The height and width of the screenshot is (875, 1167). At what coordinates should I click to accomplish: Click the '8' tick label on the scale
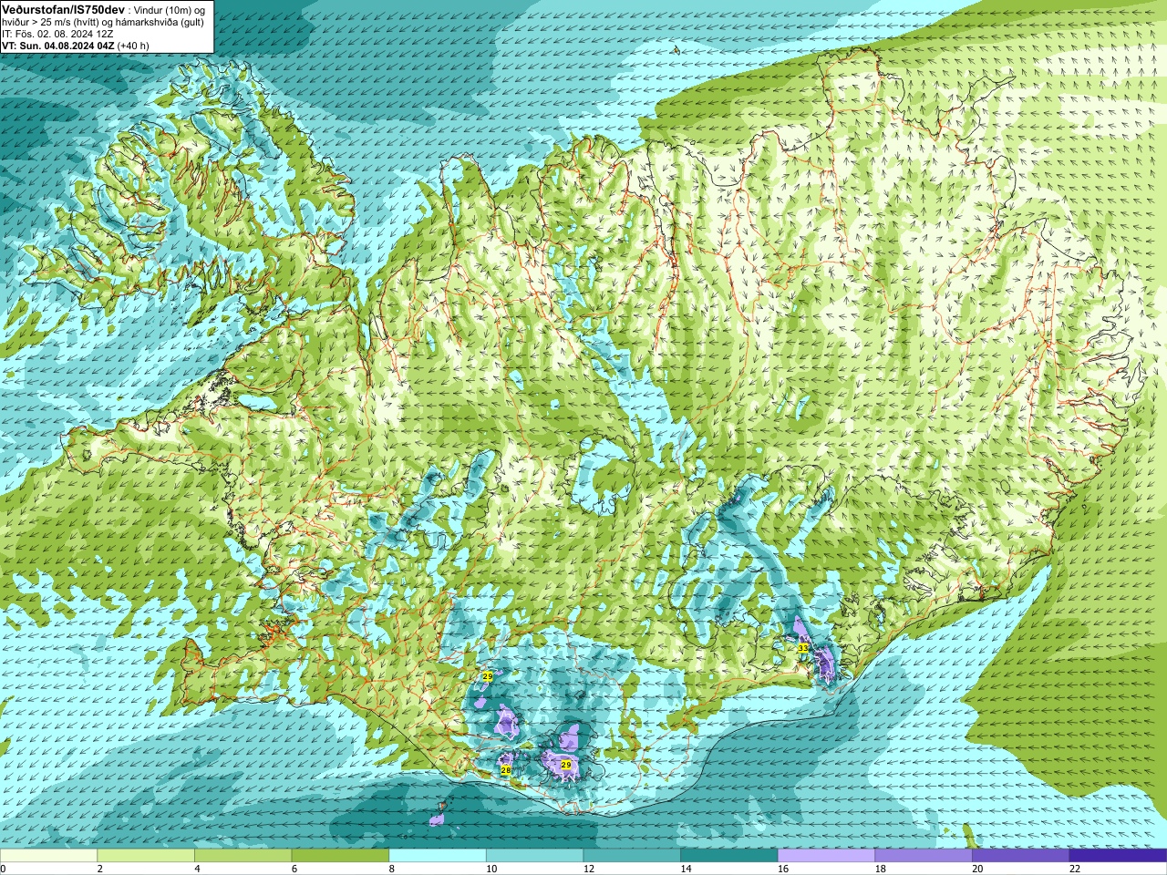coord(392,869)
